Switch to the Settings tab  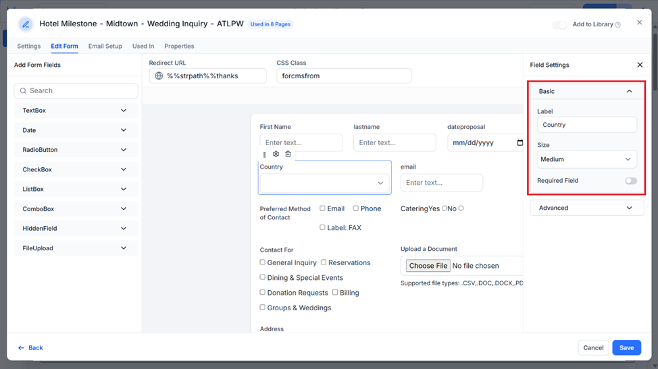pos(29,46)
